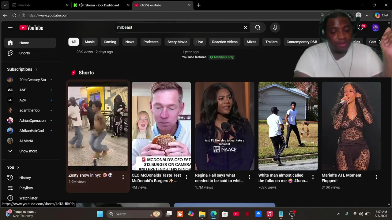Clear the mrbeast search text
Viewport: 392px width, 220px height.
point(246,28)
